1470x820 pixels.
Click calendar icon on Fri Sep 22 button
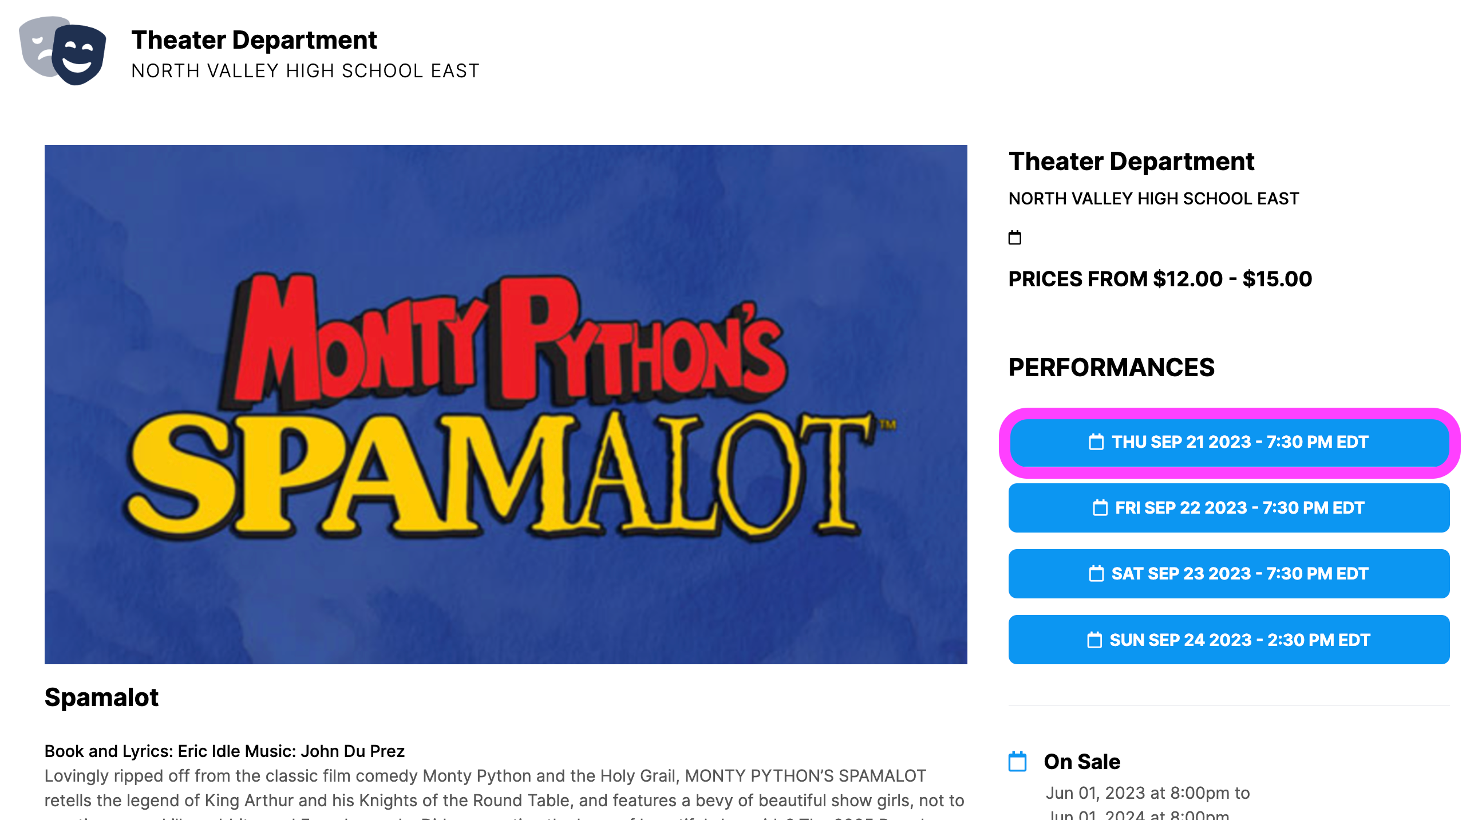[x=1100, y=508]
